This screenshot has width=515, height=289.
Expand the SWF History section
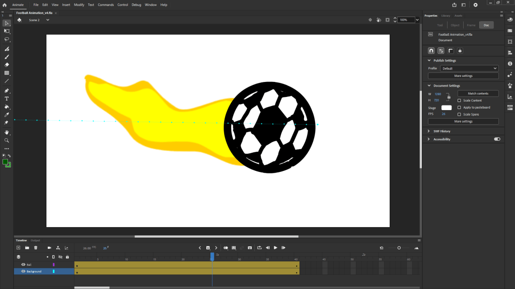coord(429,131)
